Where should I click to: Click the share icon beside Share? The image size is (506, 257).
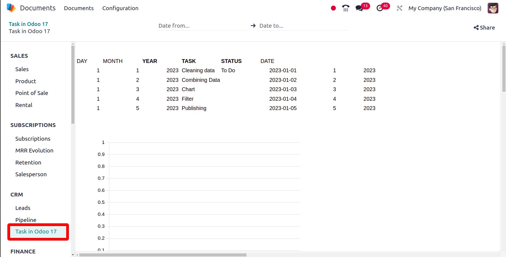coord(476,28)
